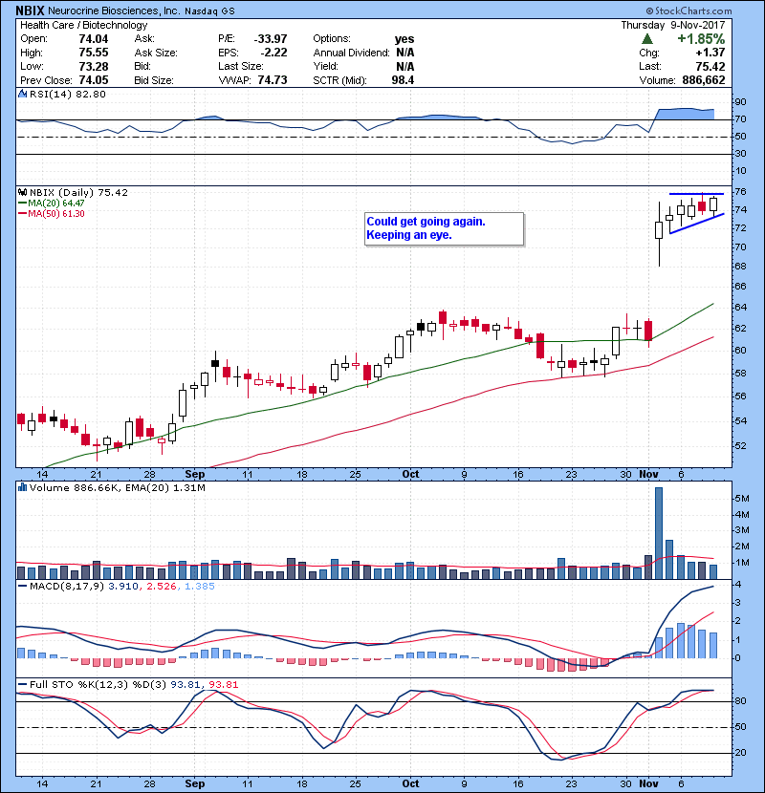
Task: Click the High value 75.55
Action: [93, 53]
